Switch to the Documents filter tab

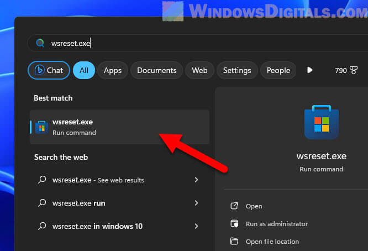click(156, 70)
